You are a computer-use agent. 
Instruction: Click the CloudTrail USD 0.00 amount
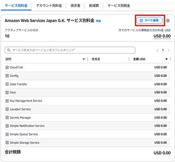(161, 67)
